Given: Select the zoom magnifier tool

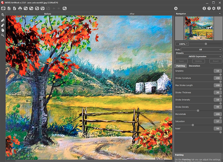Looking at the screenshot, I should [x=3, y=35].
